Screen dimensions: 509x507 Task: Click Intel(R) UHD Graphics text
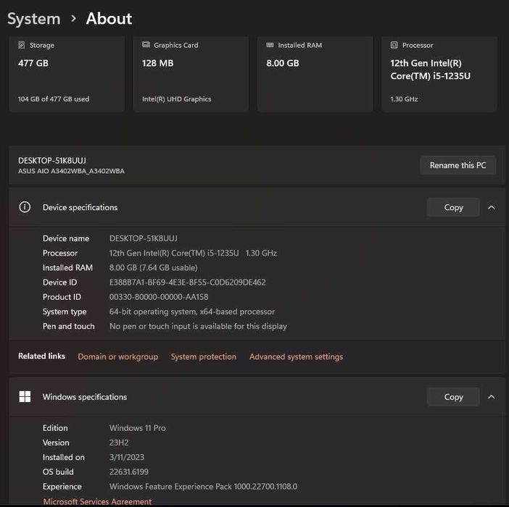tap(177, 99)
